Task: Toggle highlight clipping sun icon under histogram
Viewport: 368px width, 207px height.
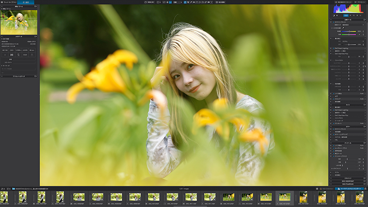Action: tap(337, 16)
